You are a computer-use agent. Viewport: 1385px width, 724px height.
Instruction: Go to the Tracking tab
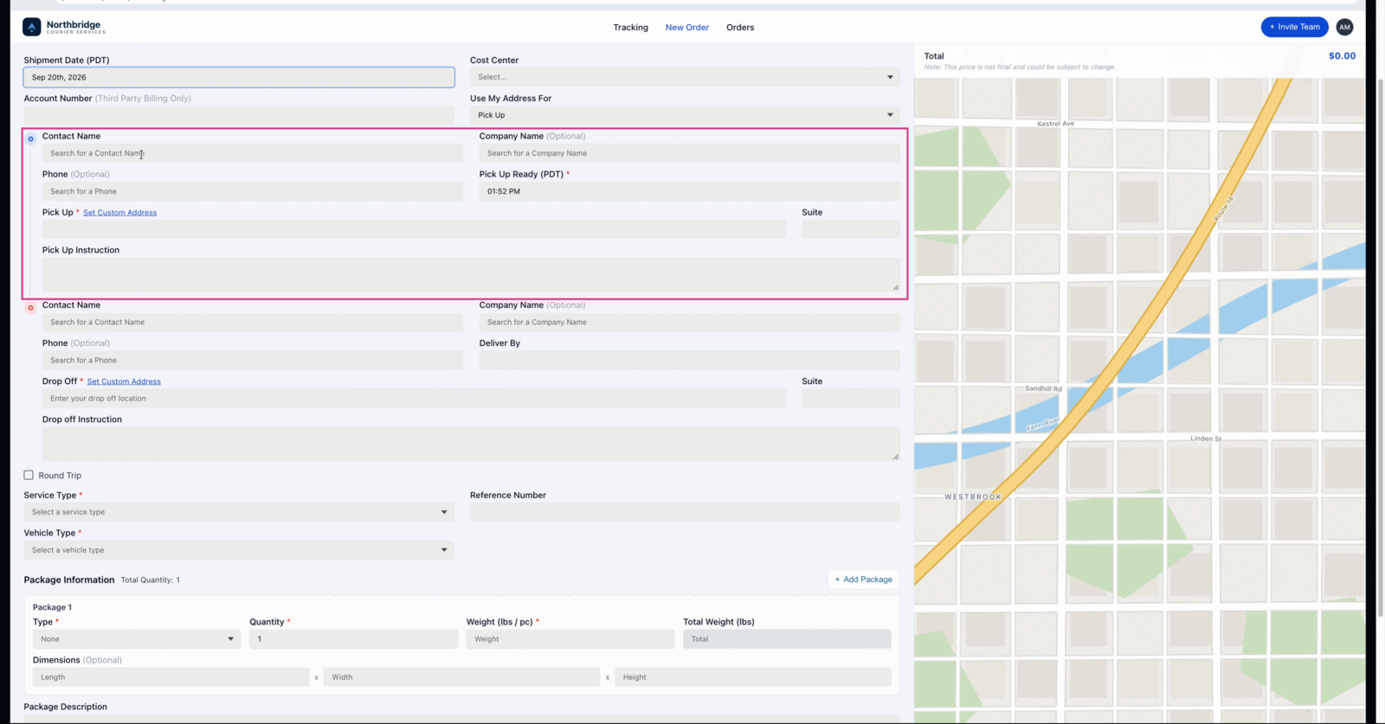(630, 28)
